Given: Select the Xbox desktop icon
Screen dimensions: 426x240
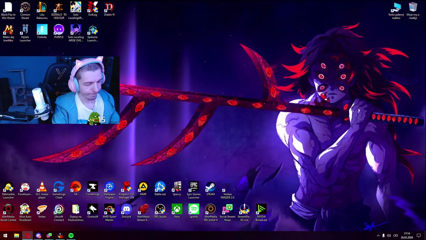Looking at the screenshot, I should [177, 211].
